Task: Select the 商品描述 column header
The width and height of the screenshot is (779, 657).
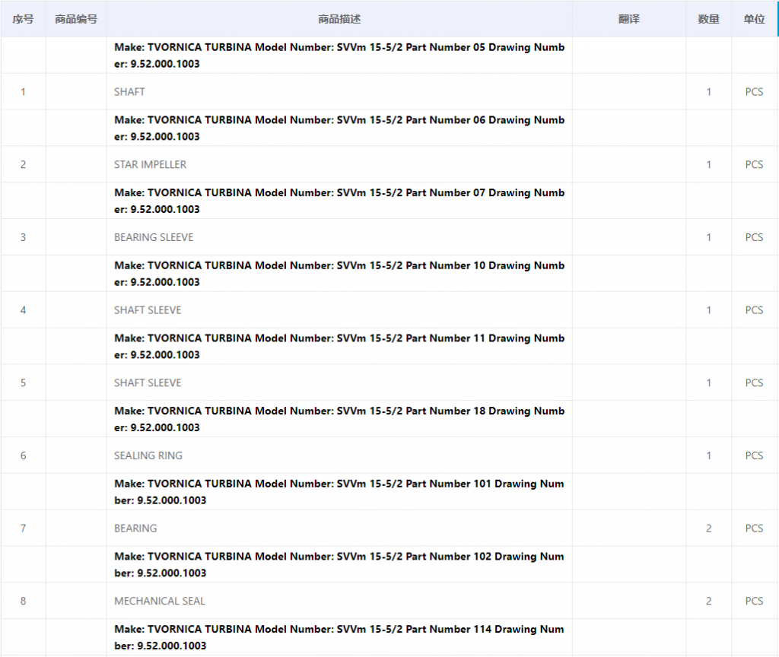Action: [339, 19]
